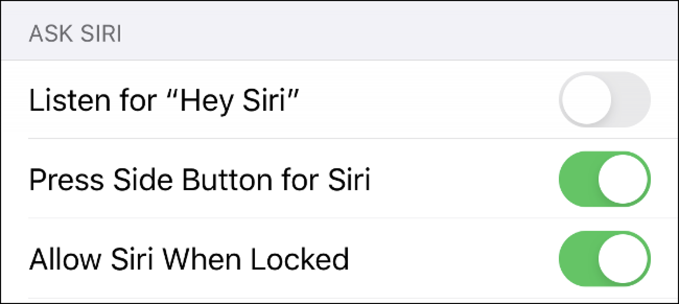Click the Press Side Button for Siri label

tap(200, 180)
